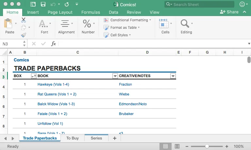
Task: Select row 3 header
Action: 4,77
